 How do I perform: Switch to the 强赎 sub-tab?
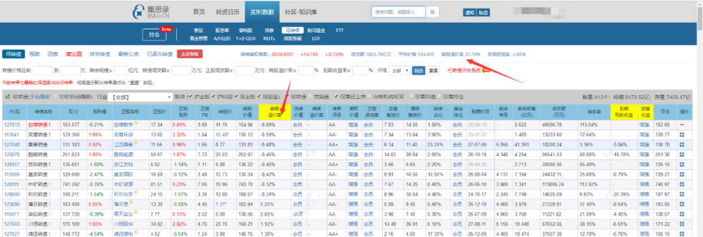point(34,54)
